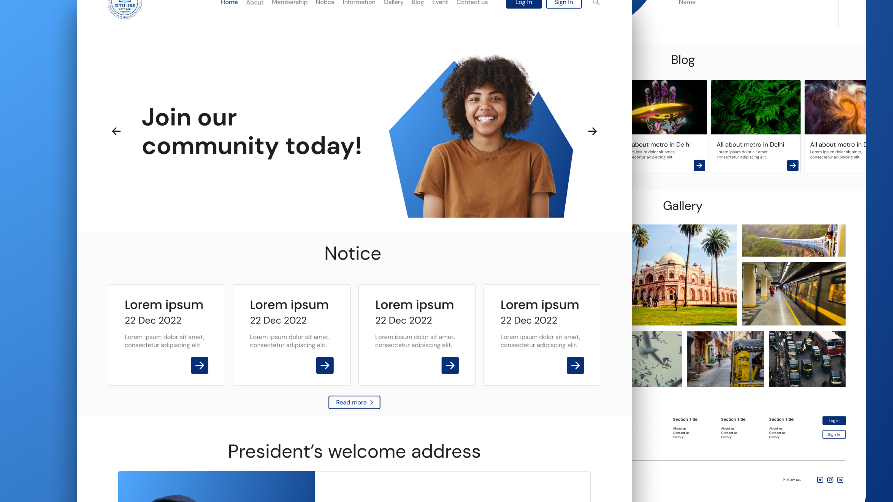Viewport: 893px width, 502px height.
Task: Open first notice card arrow button
Action: [x=199, y=365]
